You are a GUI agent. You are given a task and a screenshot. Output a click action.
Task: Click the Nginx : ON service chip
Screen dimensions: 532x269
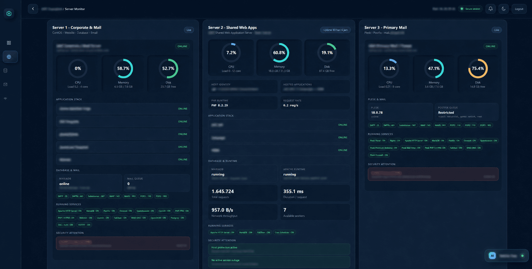tap(395, 141)
